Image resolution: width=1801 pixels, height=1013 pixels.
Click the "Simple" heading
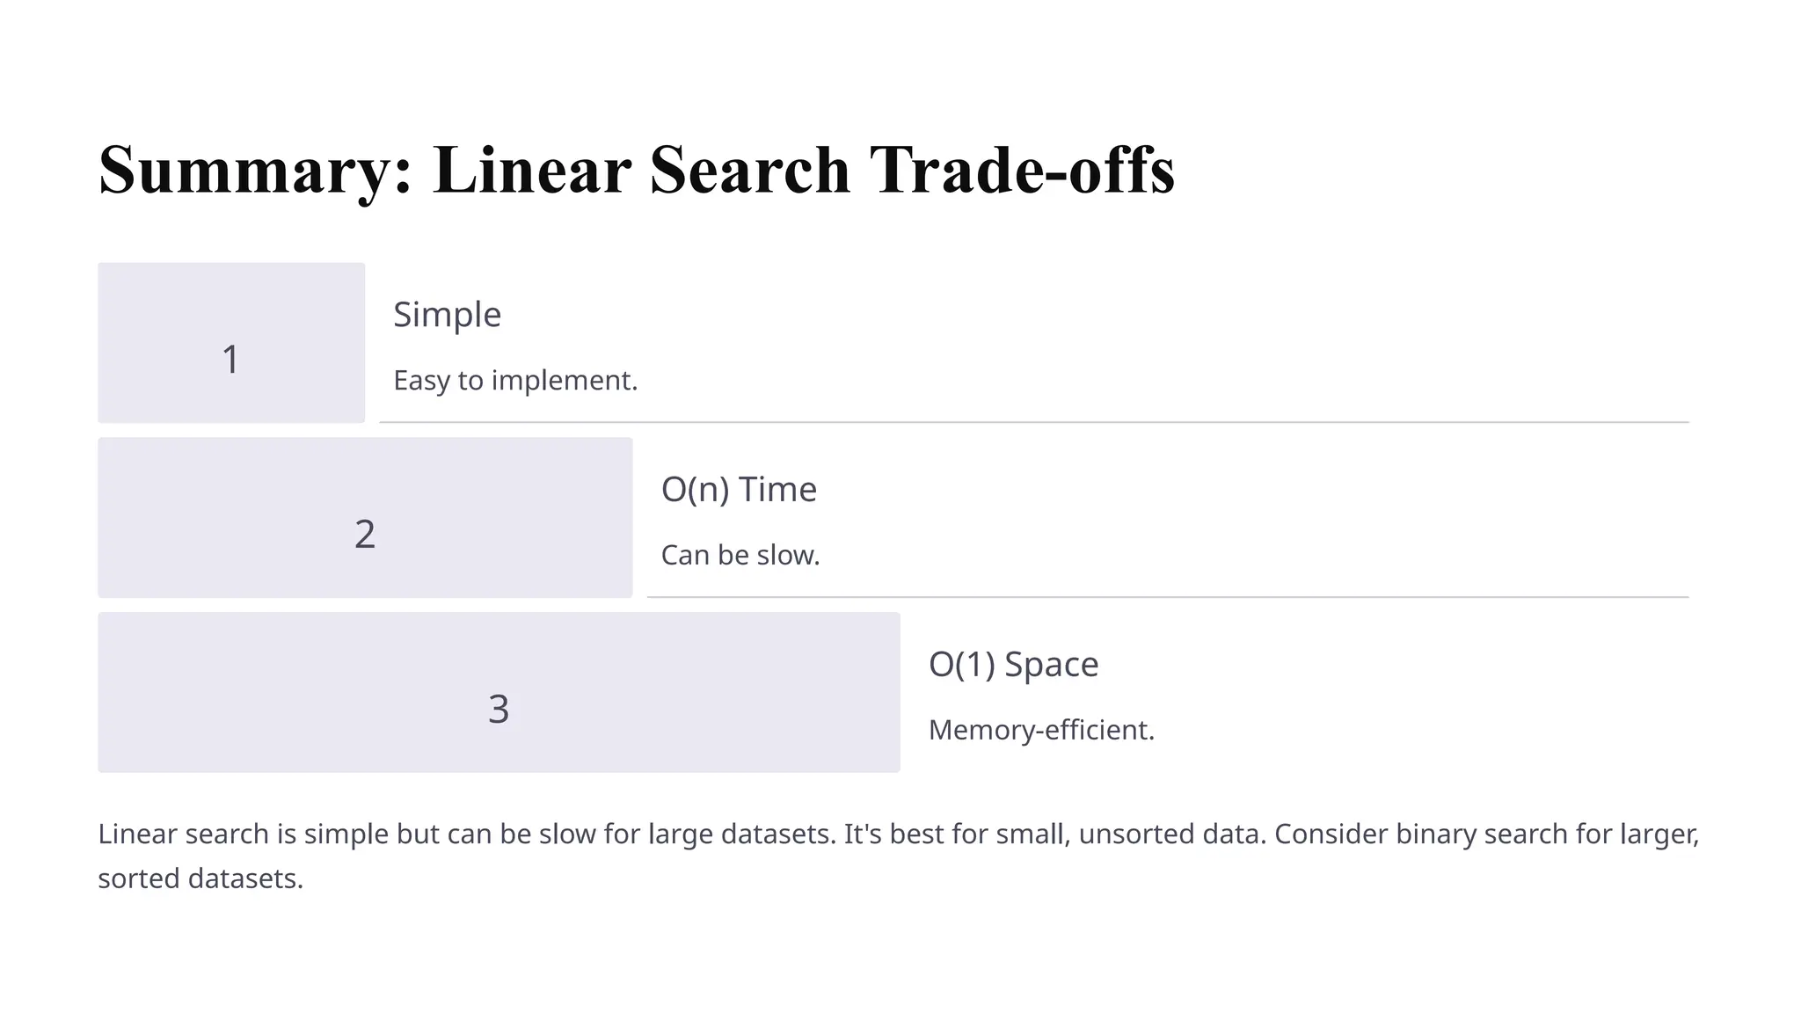[x=447, y=315]
